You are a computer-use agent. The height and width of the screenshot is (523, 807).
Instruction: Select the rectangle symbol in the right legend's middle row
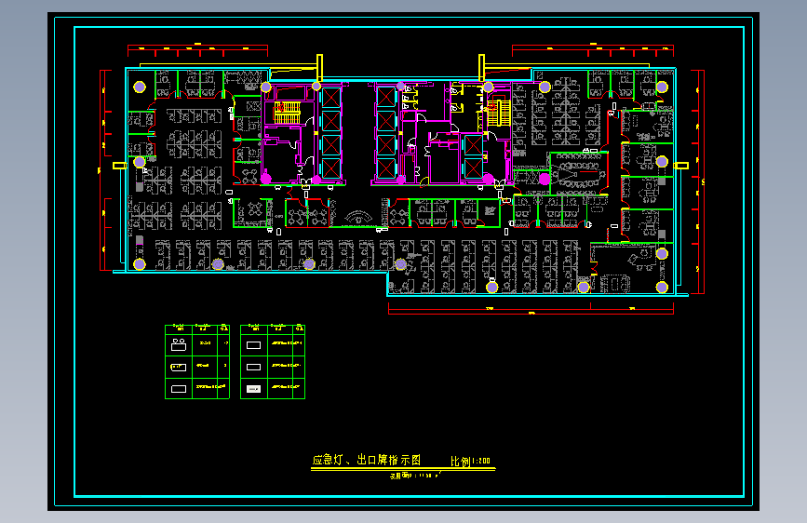(253, 367)
